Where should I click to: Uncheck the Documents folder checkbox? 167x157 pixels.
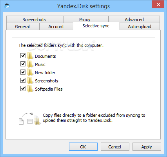tap(23, 55)
